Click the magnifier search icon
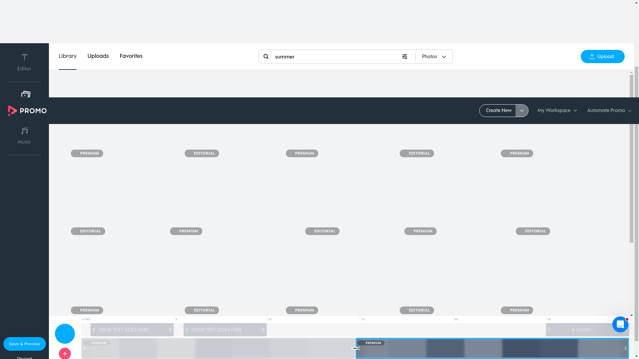The image size is (639, 359). [x=266, y=57]
